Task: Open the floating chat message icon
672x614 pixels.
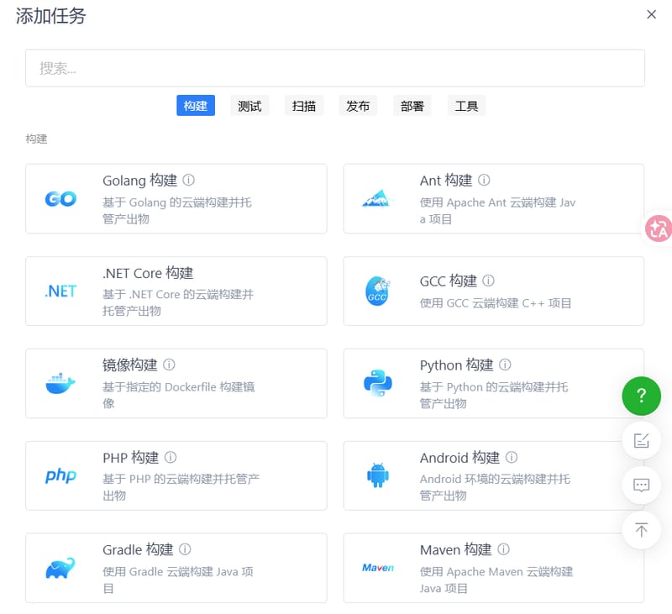Action: pos(641,485)
